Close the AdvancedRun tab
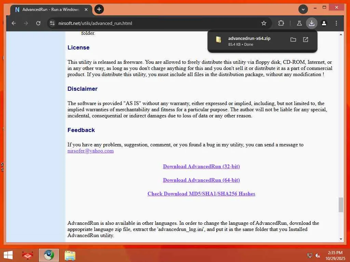This screenshot has width=350, height=262. tap(86, 10)
